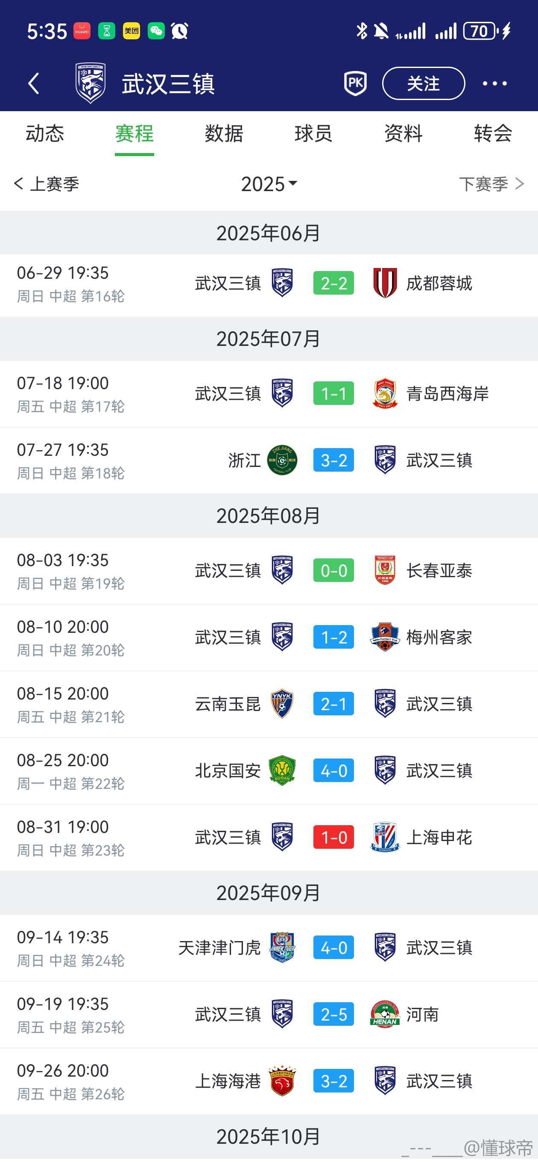538x1163 pixels.
Task: Switch to the 球员 tab
Action: pos(313,134)
